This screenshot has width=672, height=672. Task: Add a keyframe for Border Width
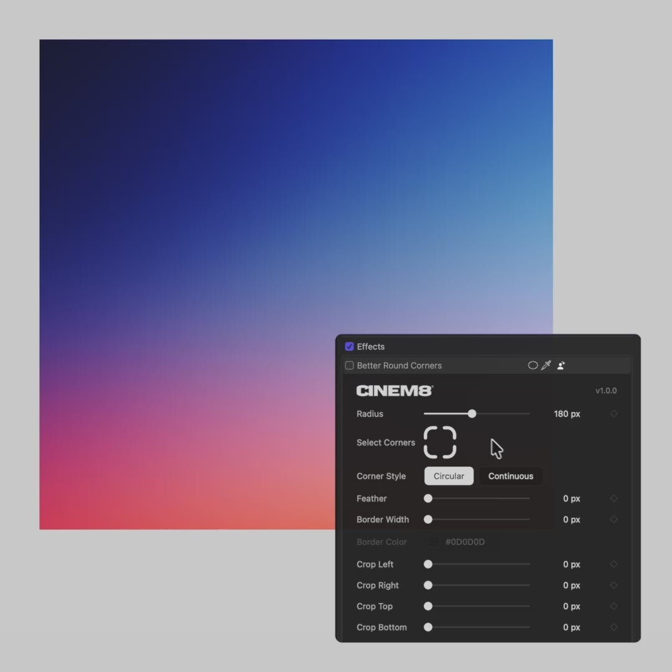pyautogui.click(x=614, y=519)
